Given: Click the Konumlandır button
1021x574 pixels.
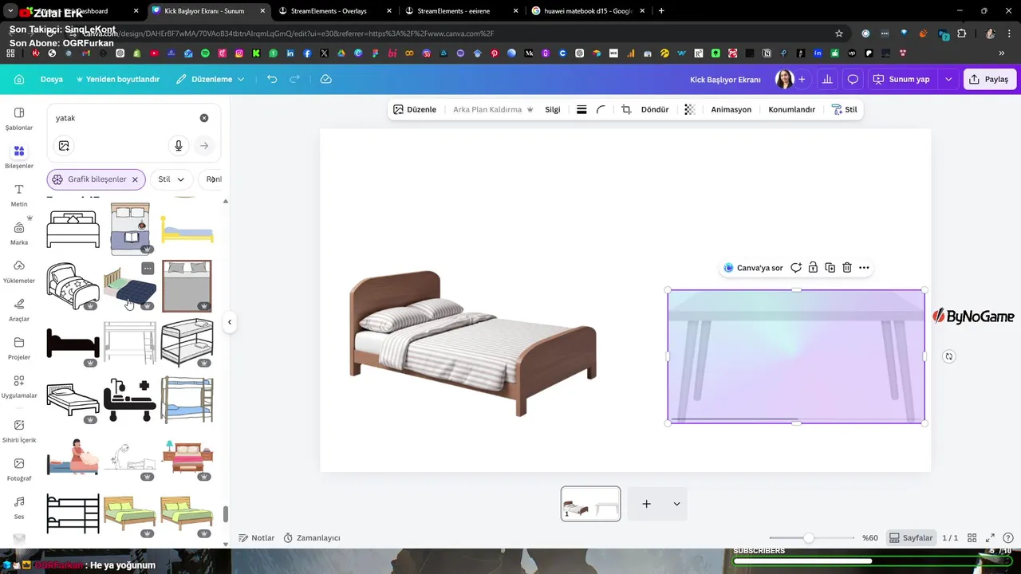Looking at the screenshot, I should [791, 109].
